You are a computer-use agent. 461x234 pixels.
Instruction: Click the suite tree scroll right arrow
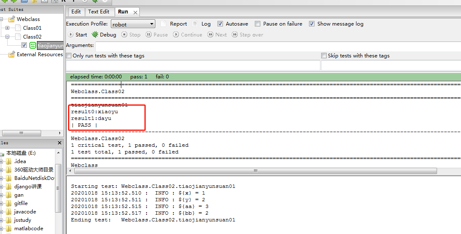click(x=60, y=133)
